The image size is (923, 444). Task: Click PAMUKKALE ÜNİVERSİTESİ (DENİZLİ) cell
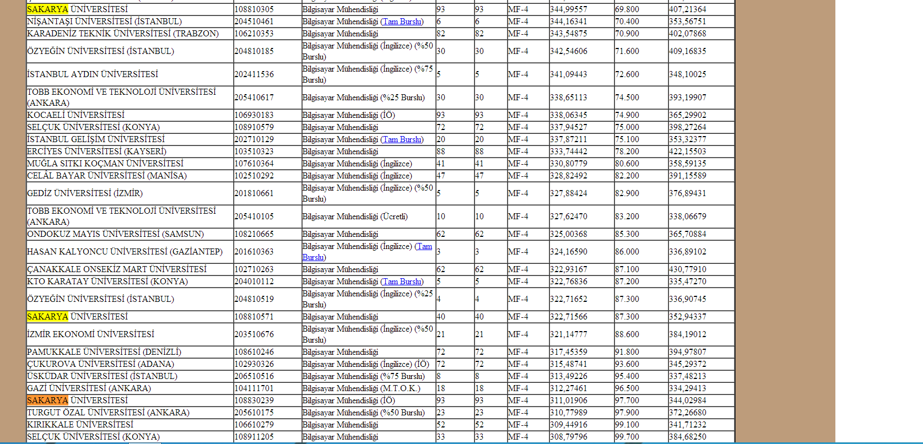tap(129, 352)
